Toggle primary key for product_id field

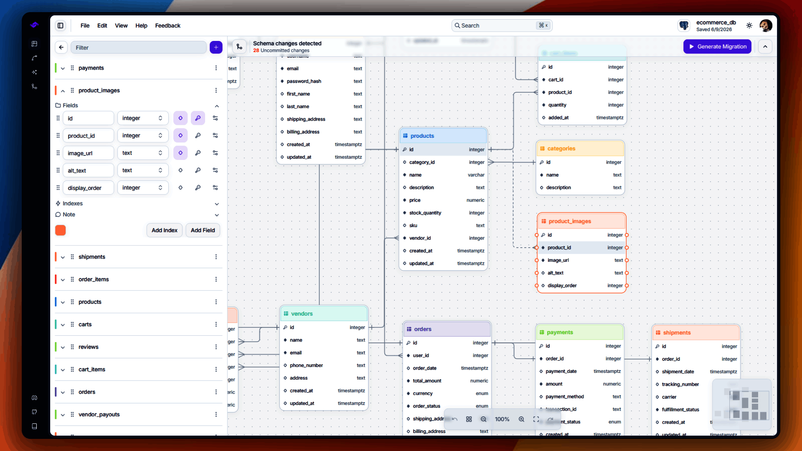(198, 136)
